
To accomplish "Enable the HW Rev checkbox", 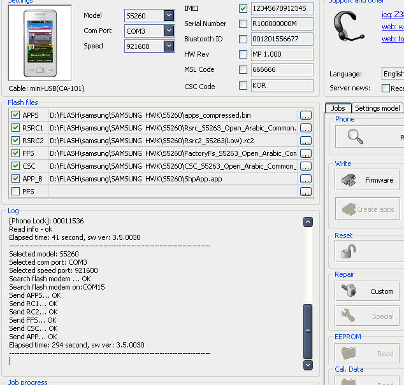I will [243, 54].
